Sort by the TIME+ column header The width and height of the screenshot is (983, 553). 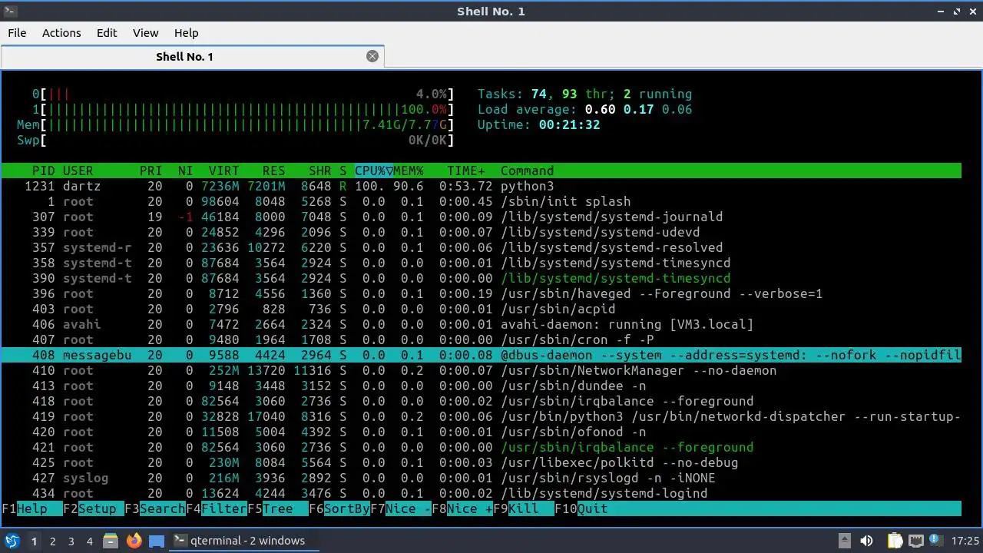coord(465,171)
